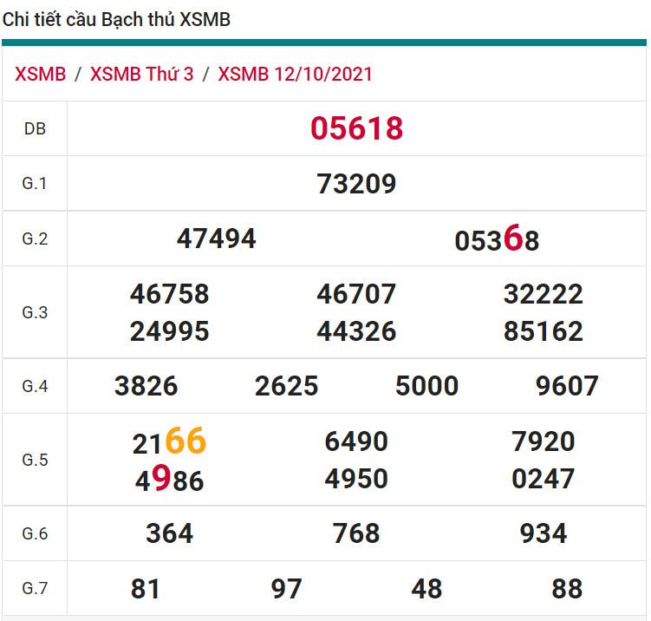651x621 pixels.
Task: Select the G.1 result 73209
Action: click(356, 184)
